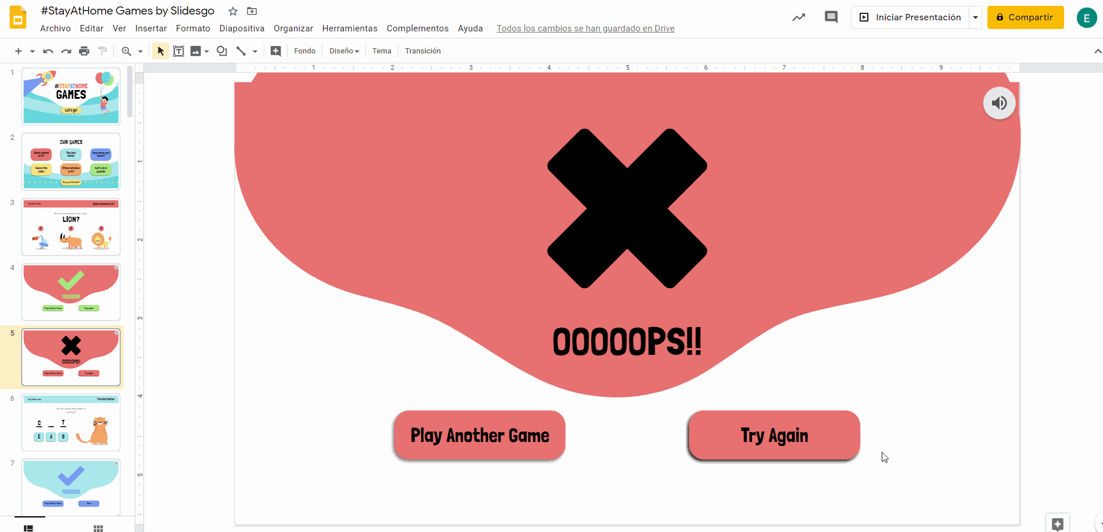
Task: Move presentation to a folder
Action: coord(252,11)
